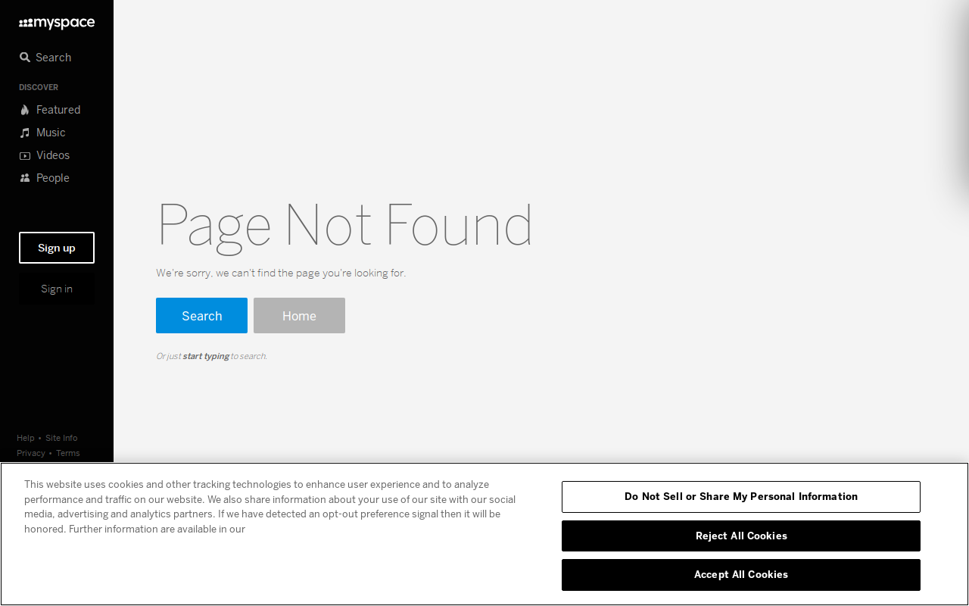Open the Privacy link
969x606 pixels.
31,453
